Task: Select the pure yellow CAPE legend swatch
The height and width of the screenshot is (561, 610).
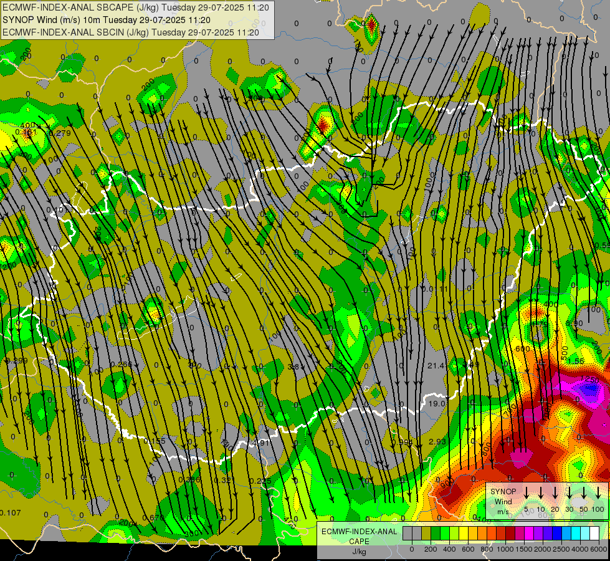Action: (464, 533)
